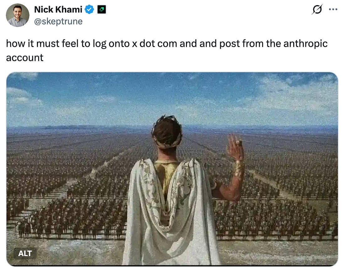This screenshot has width=345, height=269.
Task: Show the ALT image description
Action: [25, 253]
